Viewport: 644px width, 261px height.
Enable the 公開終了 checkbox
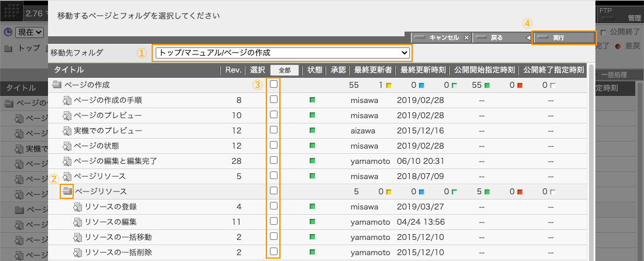pyautogui.click(x=604, y=32)
